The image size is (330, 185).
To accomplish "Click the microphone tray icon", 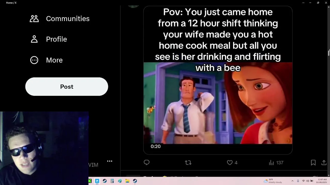I will point(298,181).
